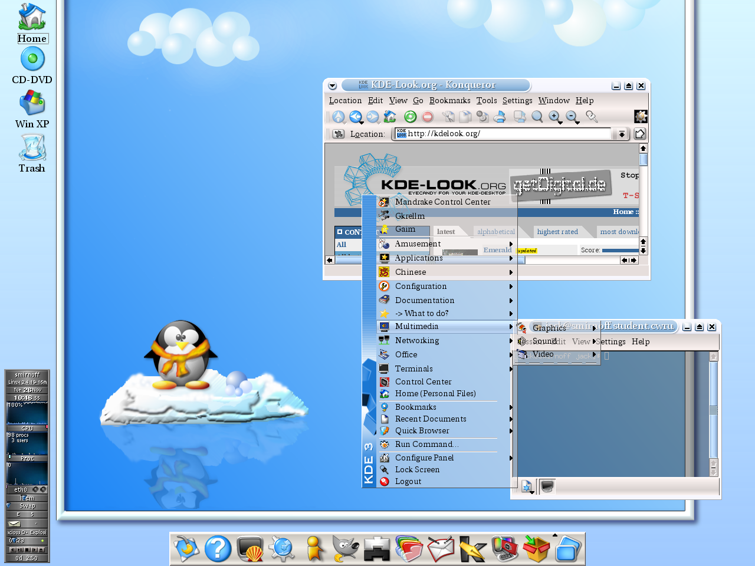Image resolution: width=755 pixels, height=566 pixels.
Task: Expand the Office submenu
Action: click(x=447, y=354)
